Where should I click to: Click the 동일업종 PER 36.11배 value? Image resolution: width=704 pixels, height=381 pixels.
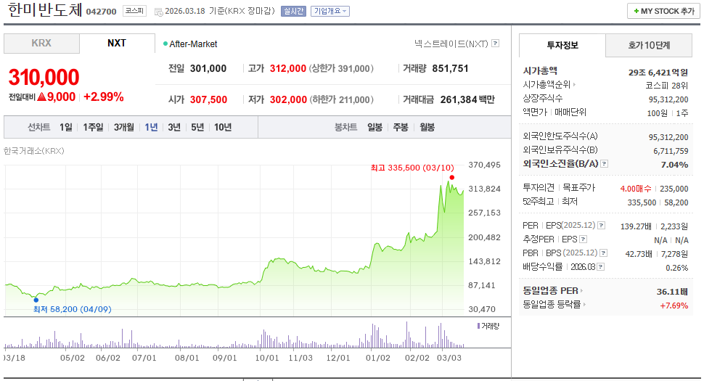click(672, 292)
